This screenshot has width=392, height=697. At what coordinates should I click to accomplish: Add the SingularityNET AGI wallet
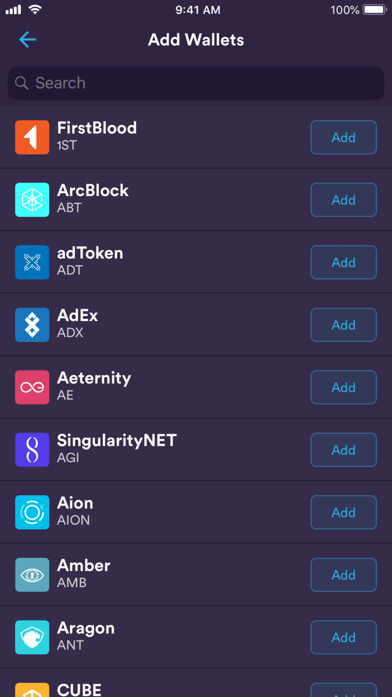tap(343, 450)
